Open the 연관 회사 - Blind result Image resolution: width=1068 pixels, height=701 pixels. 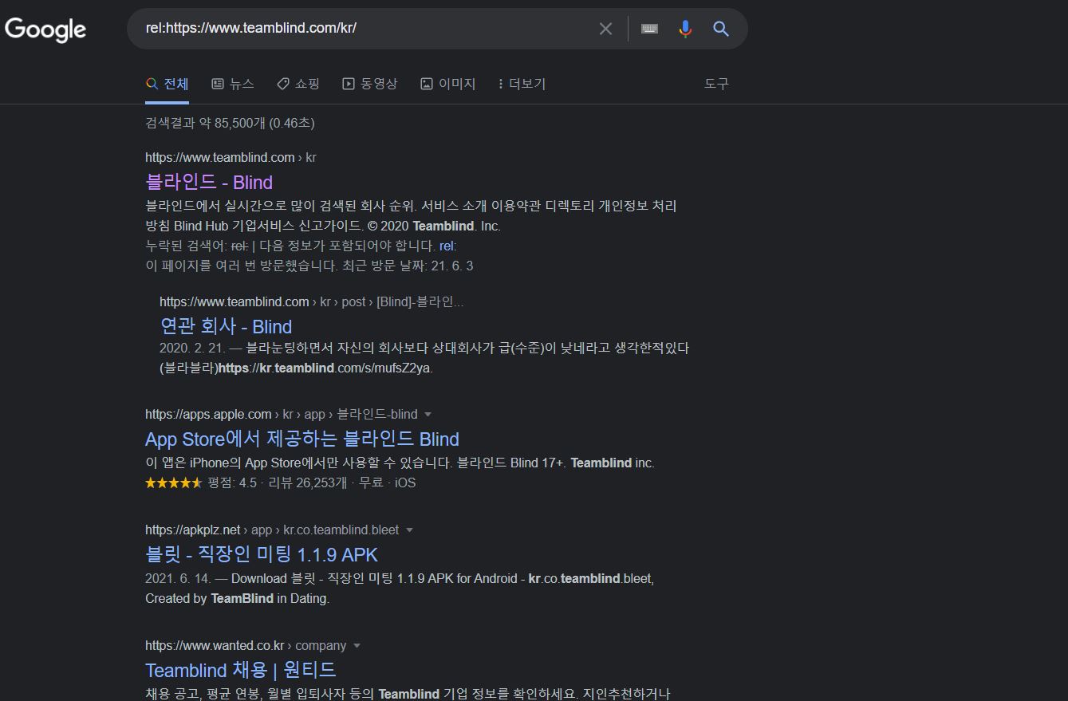226,326
